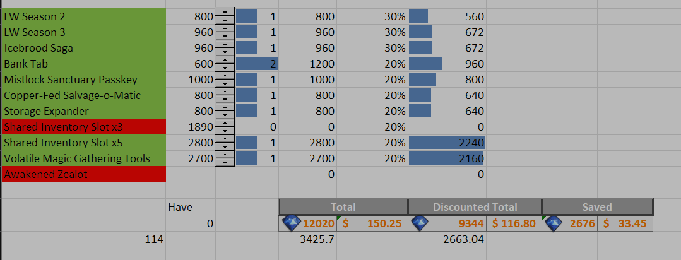Select the Have label cell
The image size is (681, 260).
point(191,207)
